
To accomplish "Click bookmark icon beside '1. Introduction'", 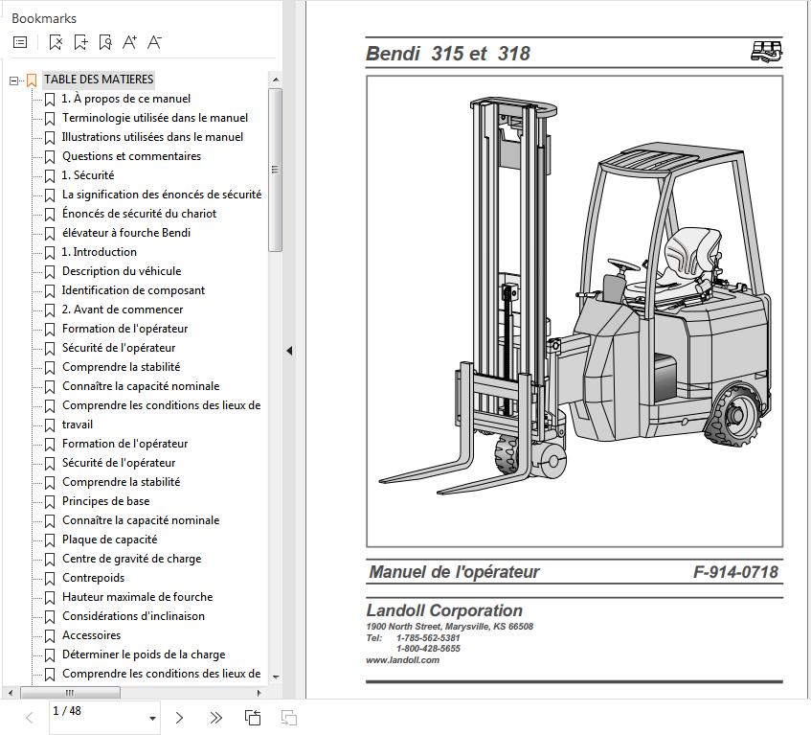I will [x=50, y=253].
